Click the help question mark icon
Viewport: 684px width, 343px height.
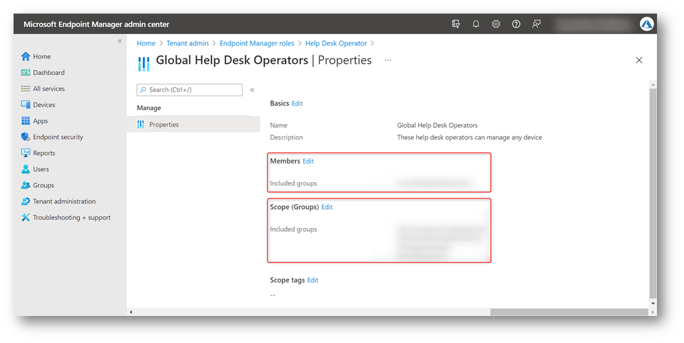(x=516, y=24)
